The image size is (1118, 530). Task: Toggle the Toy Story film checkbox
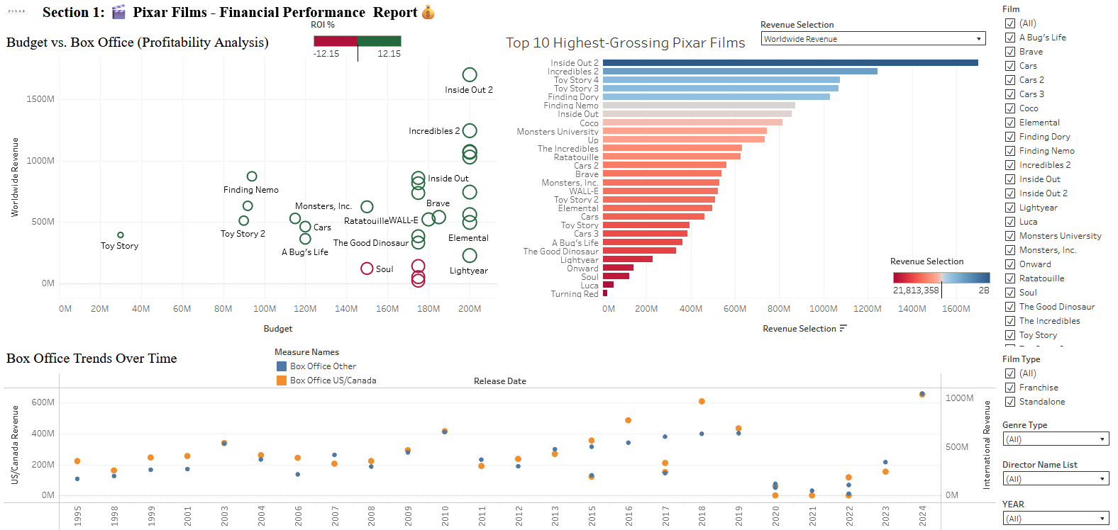click(1010, 335)
